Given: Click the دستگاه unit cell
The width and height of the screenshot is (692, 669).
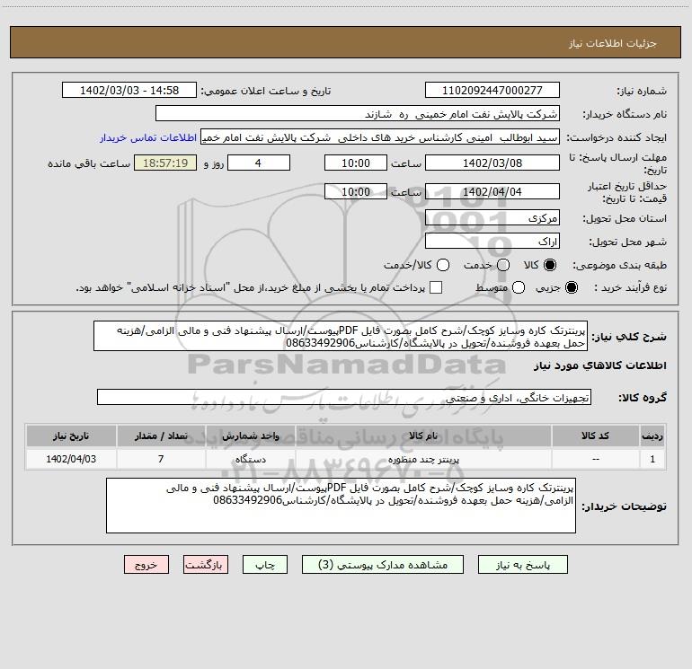Looking at the screenshot, I should [250, 459].
